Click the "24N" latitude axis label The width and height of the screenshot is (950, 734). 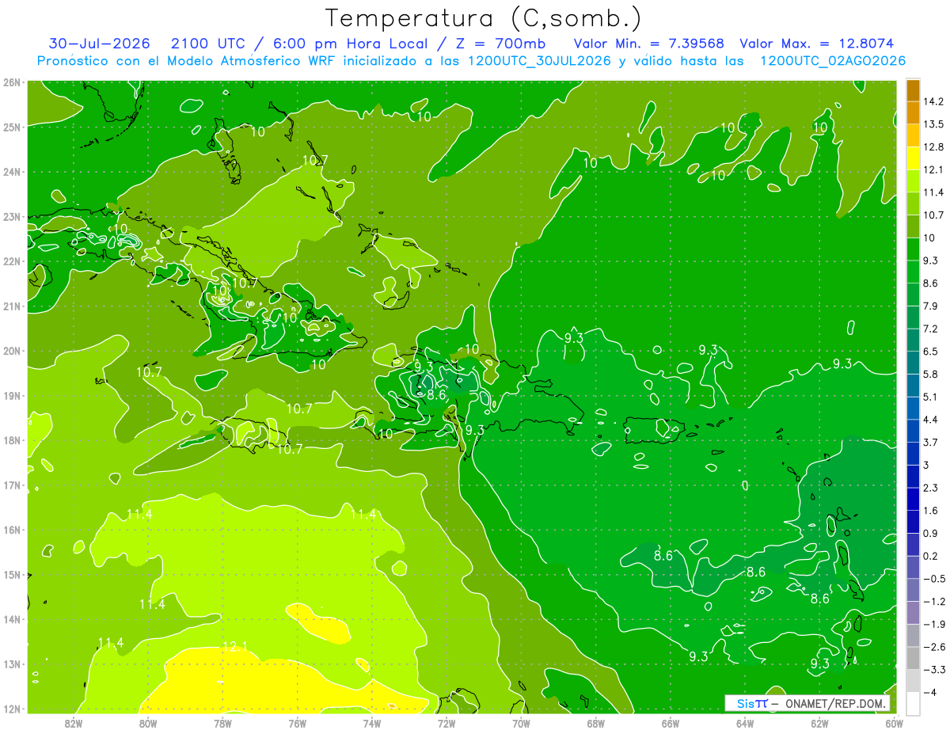point(11,172)
